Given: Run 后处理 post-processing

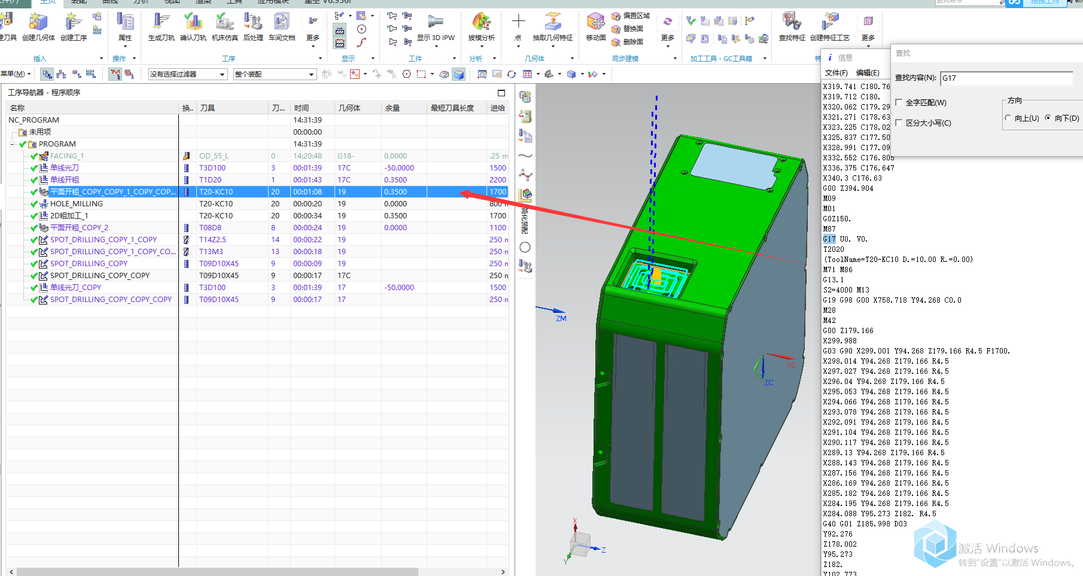Looking at the screenshot, I should [x=253, y=23].
